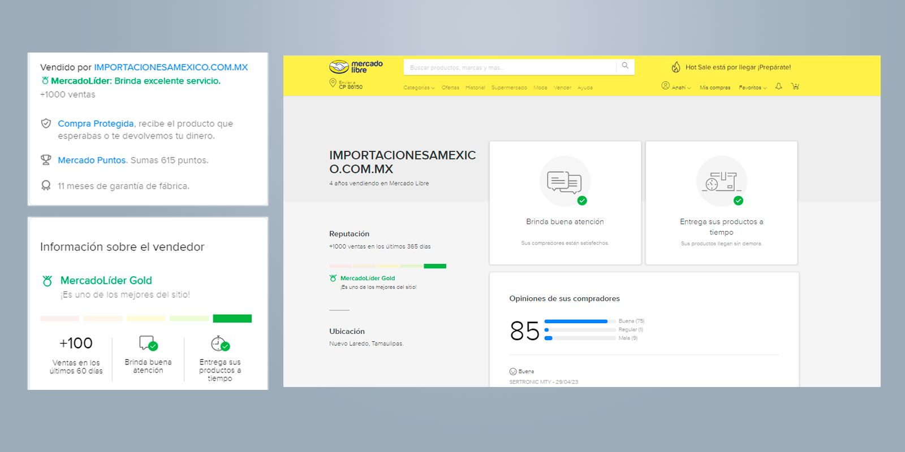Click the search magnifier icon
This screenshot has height=452, width=905.
pyautogui.click(x=625, y=66)
